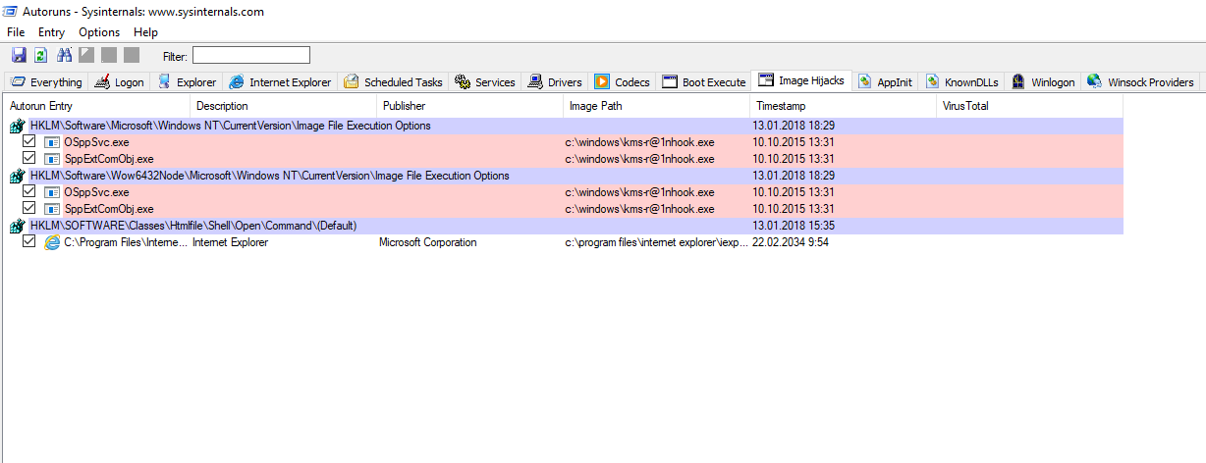Click the Internet Explorer 'e' entry icon
The height and width of the screenshot is (463, 1206).
[52, 242]
